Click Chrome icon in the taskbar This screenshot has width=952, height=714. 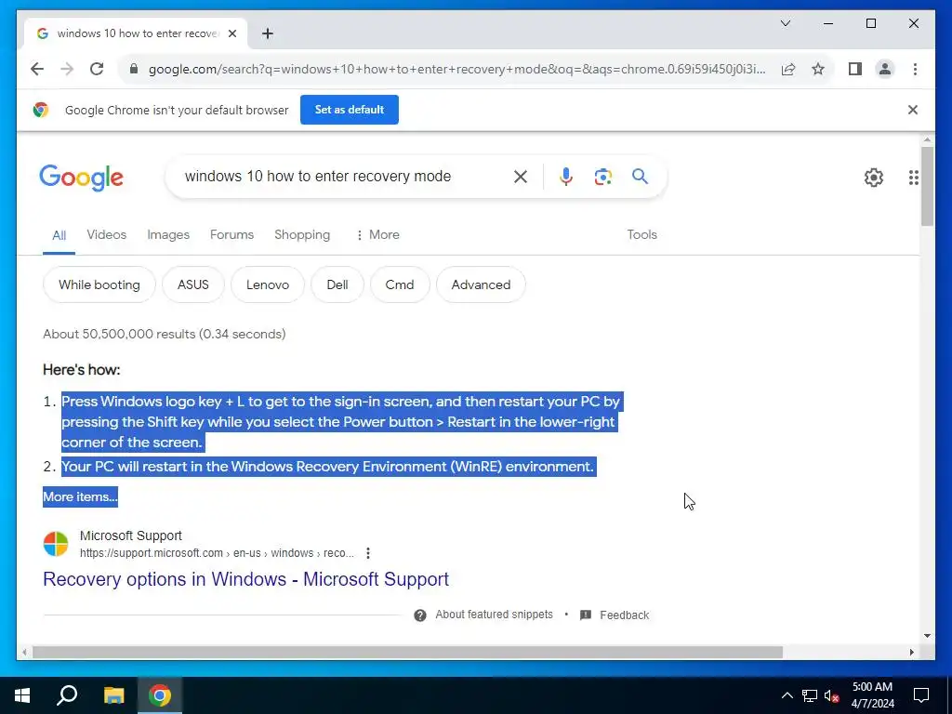[160, 695]
